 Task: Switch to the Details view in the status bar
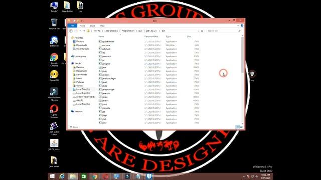click(x=237, y=127)
